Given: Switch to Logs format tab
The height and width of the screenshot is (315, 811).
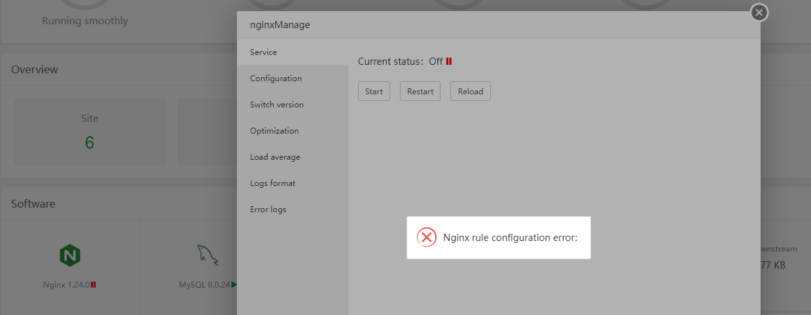Looking at the screenshot, I should click(x=272, y=183).
